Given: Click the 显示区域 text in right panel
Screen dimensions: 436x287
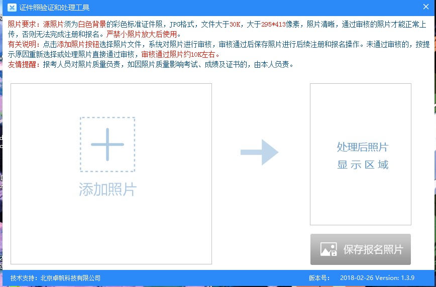Looking at the screenshot, I should click(363, 165).
